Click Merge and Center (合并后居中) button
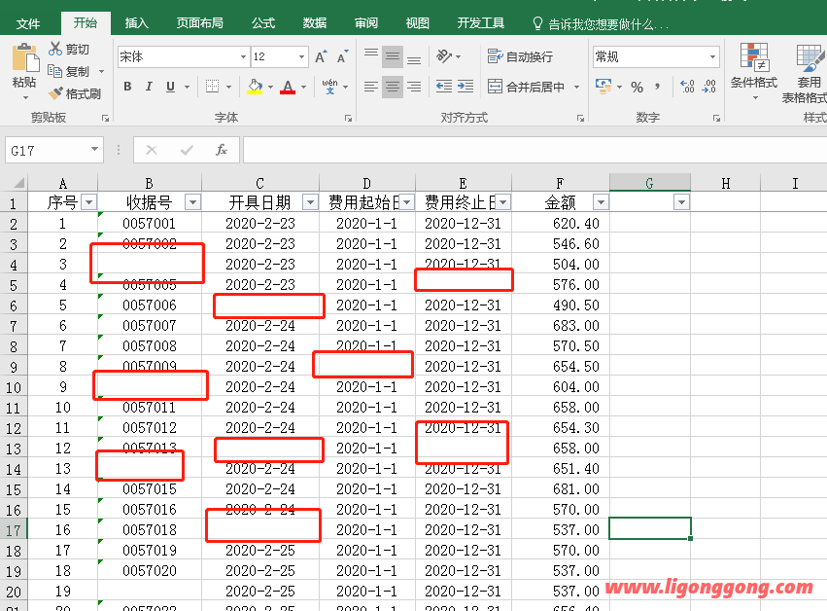 [x=526, y=87]
